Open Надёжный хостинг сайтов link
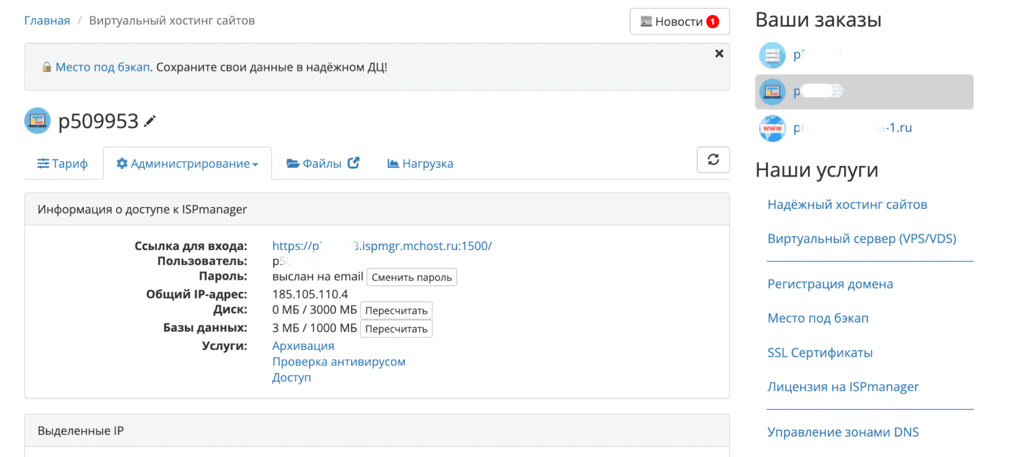1017x457 pixels. [x=847, y=204]
